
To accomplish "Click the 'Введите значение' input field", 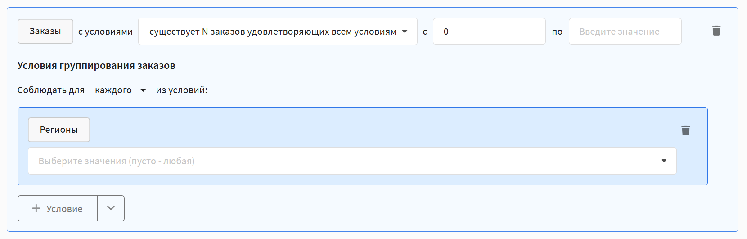I will pyautogui.click(x=625, y=32).
